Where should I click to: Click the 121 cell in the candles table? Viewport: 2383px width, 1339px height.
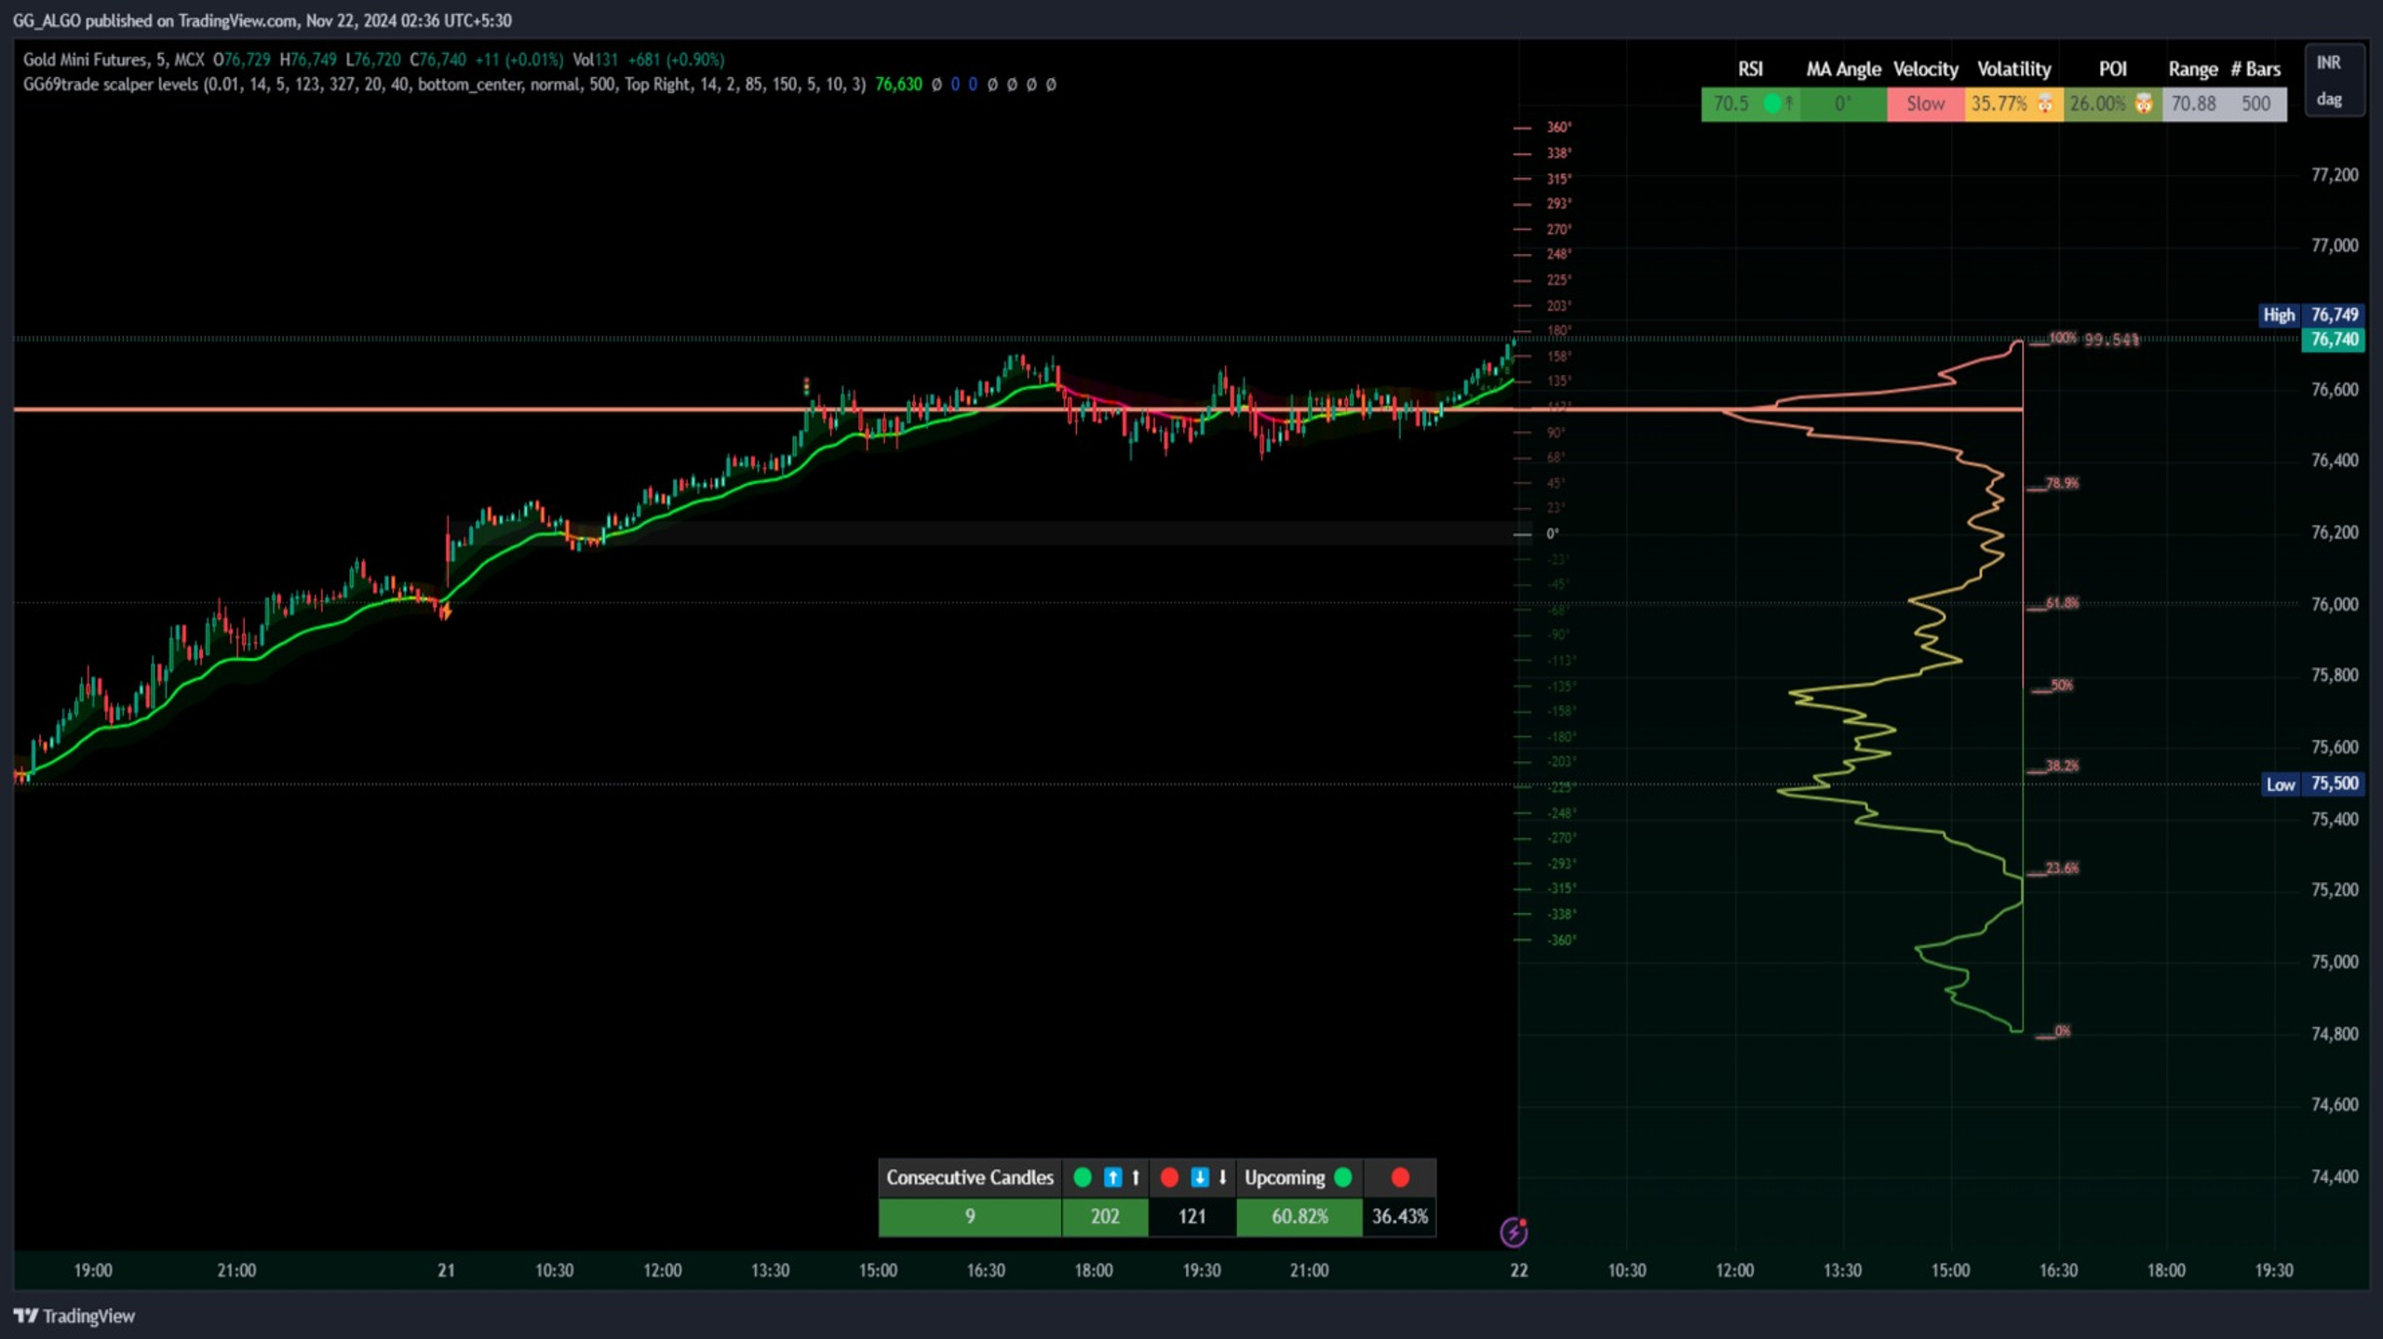pyautogui.click(x=1191, y=1216)
